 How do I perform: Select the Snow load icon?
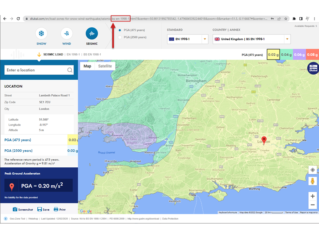pyautogui.click(x=41, y=33)
